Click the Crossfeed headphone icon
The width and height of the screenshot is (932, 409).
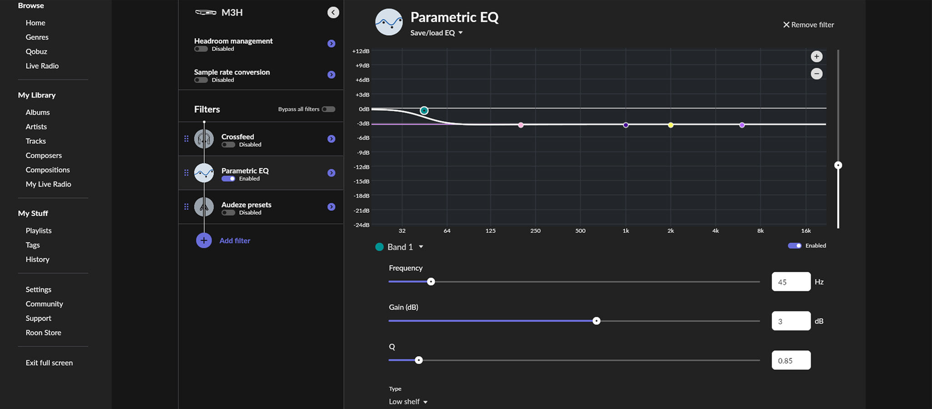[204, 139]
